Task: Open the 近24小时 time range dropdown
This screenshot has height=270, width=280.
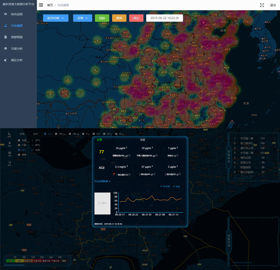Action: click(56, 18)
